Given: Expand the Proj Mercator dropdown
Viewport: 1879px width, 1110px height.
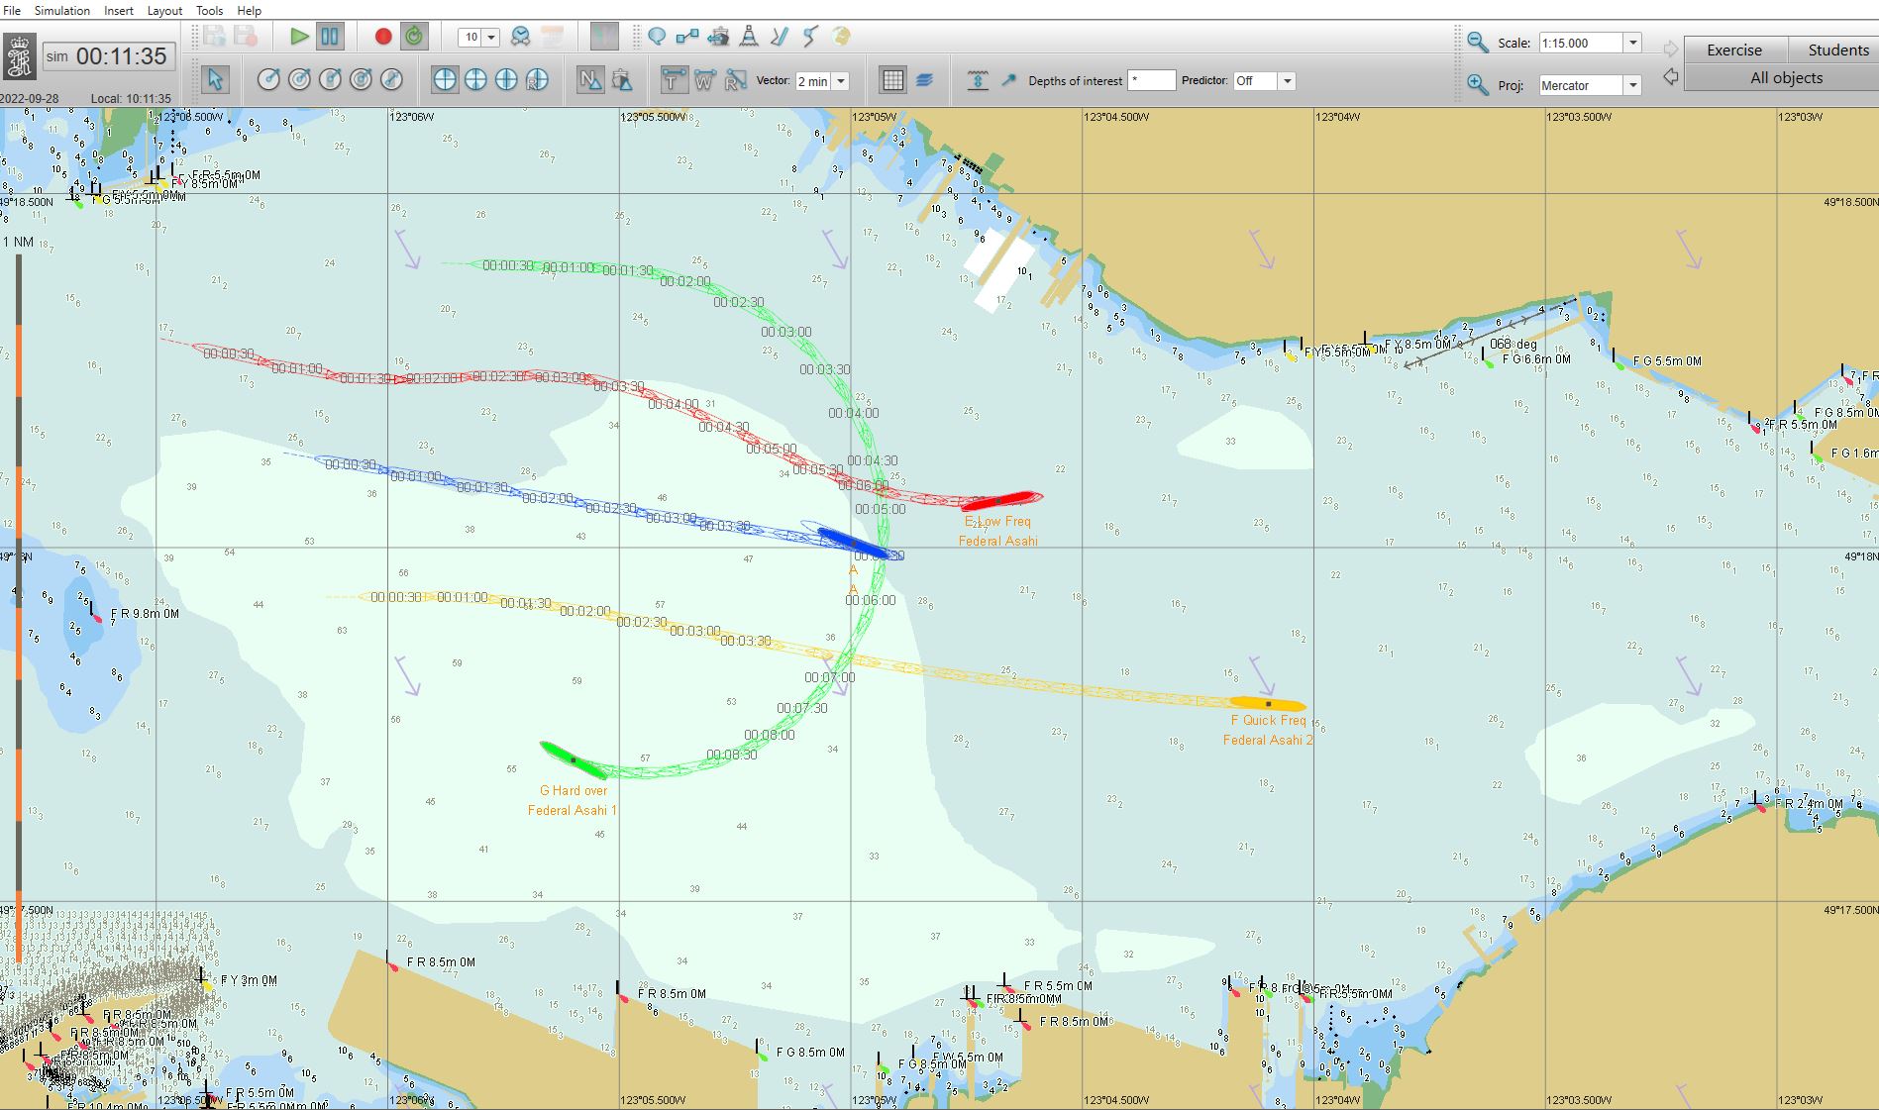Looking at the screenshot, I should coord(1632,86).
